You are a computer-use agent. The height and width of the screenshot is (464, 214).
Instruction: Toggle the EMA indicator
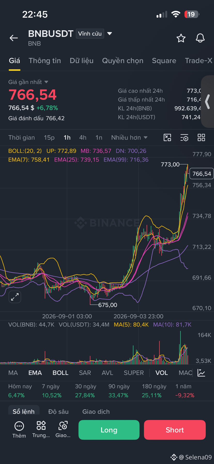pyautogui.click(x=35, y=373)
